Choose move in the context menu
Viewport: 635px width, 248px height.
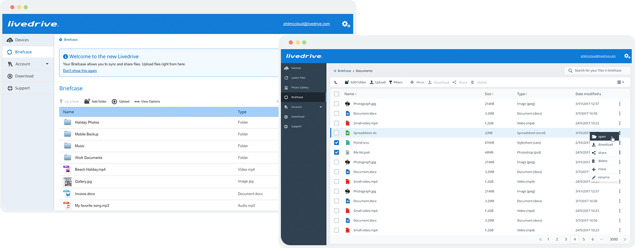pyautogui.click(x=604, y=169)
